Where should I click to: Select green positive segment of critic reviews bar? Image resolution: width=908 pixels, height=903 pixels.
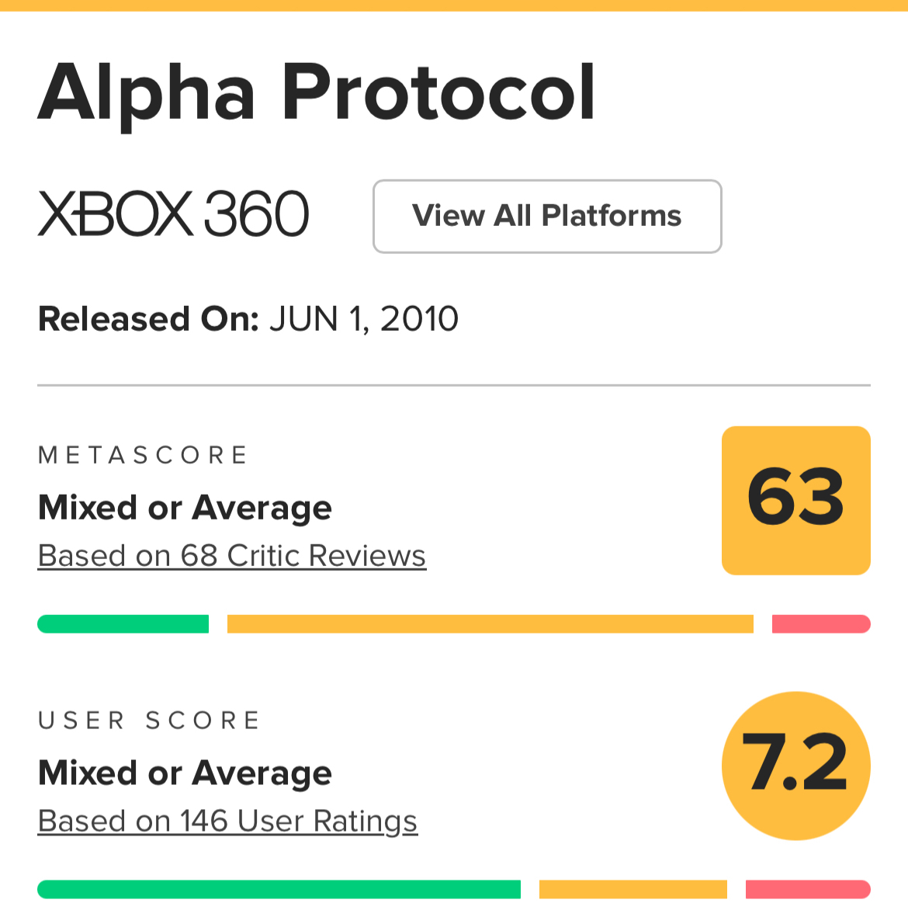[123, 623]
